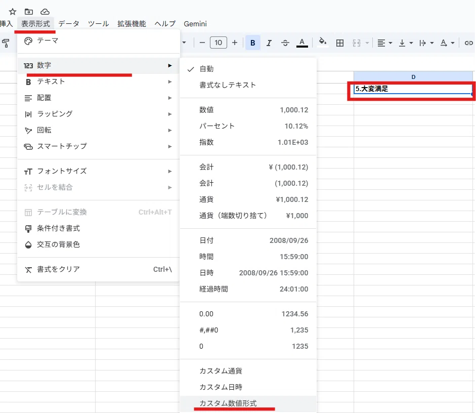Apply 日付 date format
This screenshot has width=476, height=413.
point(248,240)
